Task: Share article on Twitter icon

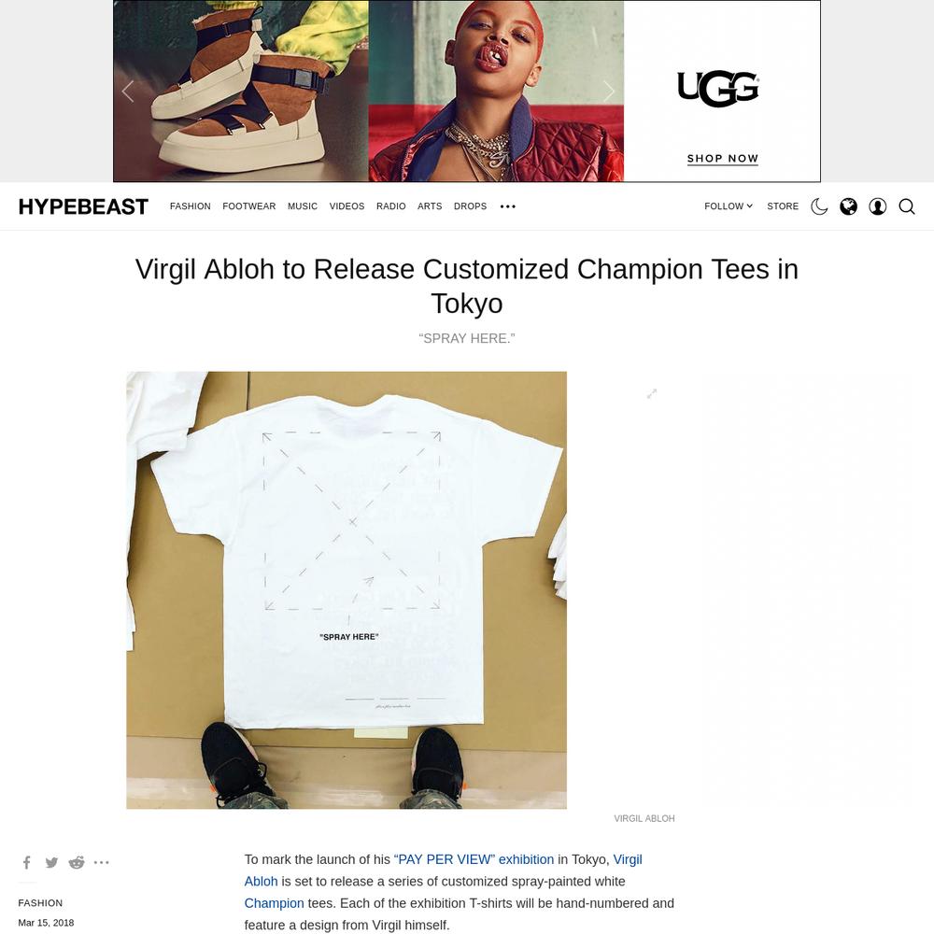Action: (51, 862)
